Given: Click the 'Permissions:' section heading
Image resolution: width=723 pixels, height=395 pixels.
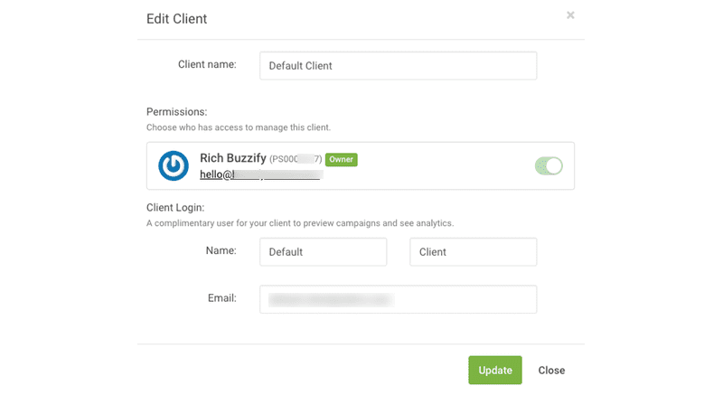Looking at the screenshot, I should pos(177,112).
